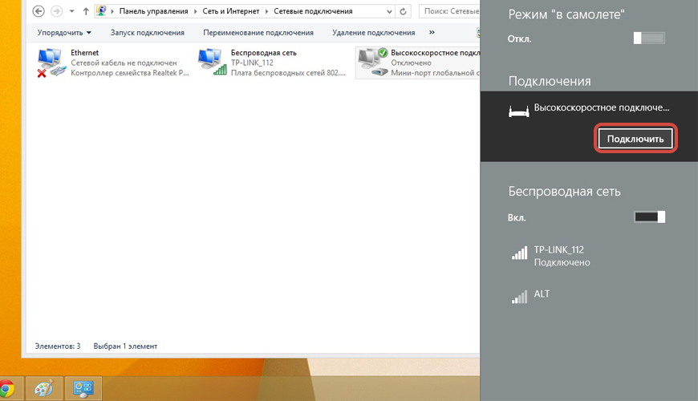Expand the address bar history dropdown
The width and height of the screenshot is (698, 401).
click(x=389, y=11)
